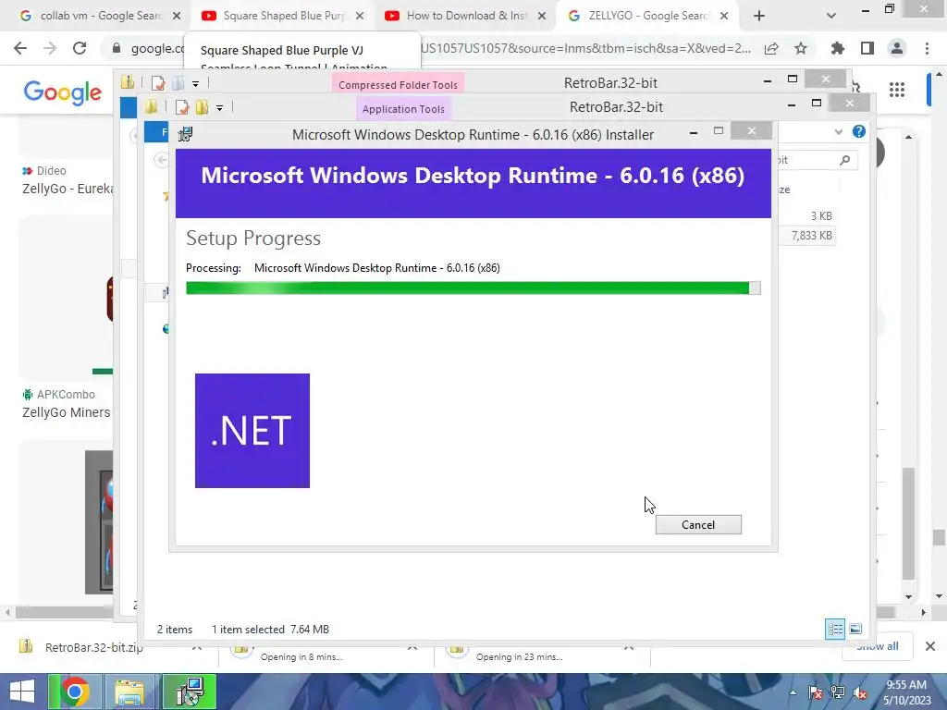Open the APKCombo ZellyGo Miners result
The height and width of the screenshot is (710, 947).
click(67, 412)
